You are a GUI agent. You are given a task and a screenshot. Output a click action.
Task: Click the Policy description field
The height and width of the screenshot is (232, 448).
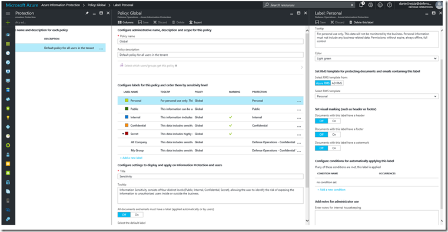tap(210, 55)
